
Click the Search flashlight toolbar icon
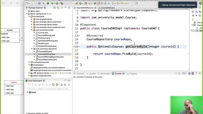click(x=89, y=3)
